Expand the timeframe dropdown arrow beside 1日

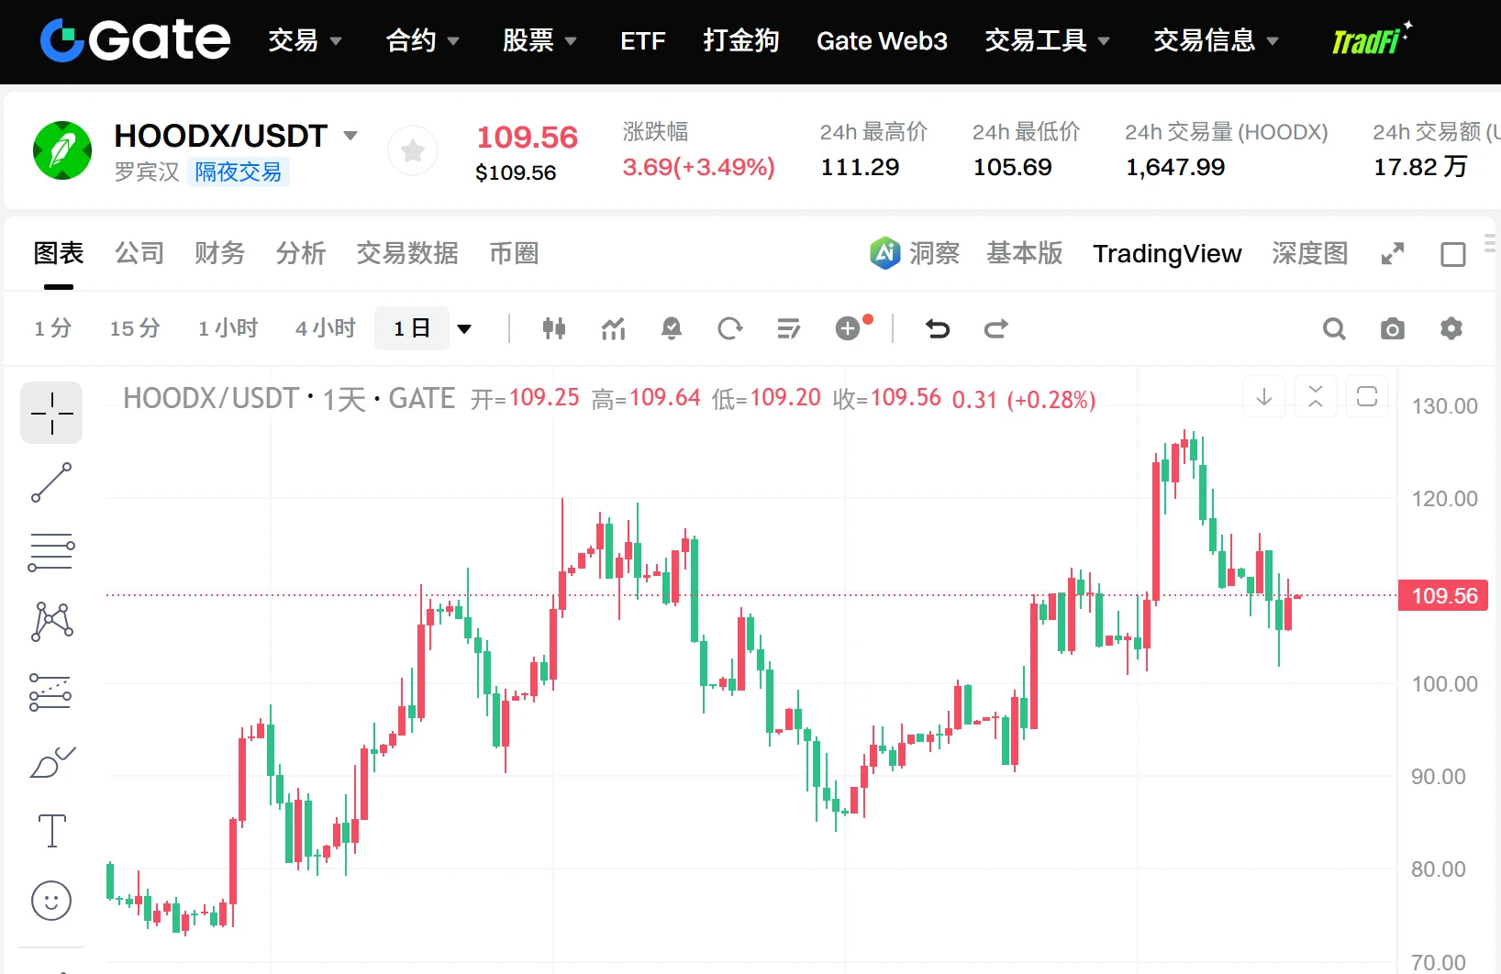pos(464,328)
